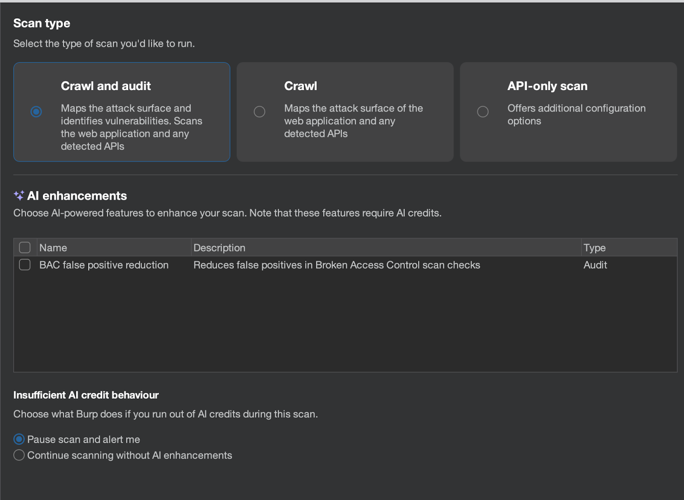The image size is (684, 500).
Task: Click the API-only scan description text
Action: coord(576,115)
